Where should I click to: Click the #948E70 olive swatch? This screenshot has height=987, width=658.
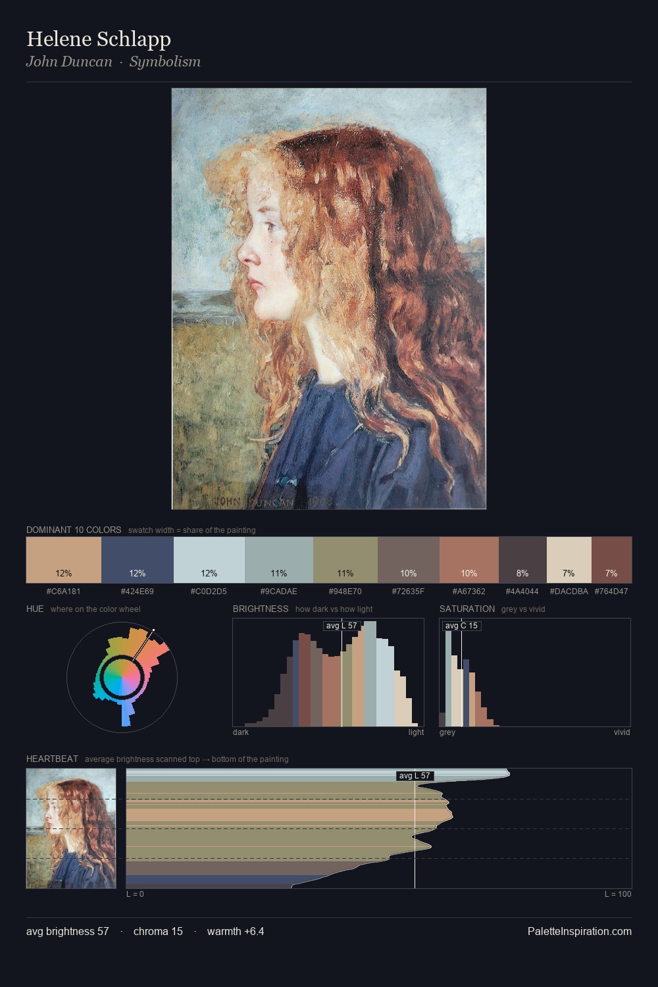click(345, 560)
